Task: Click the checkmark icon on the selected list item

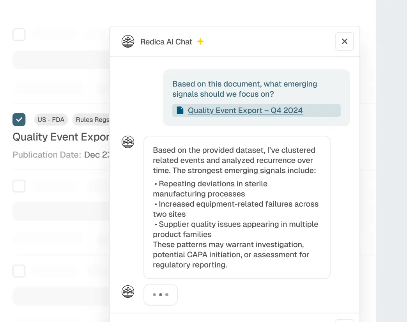Action: (19, 120)
